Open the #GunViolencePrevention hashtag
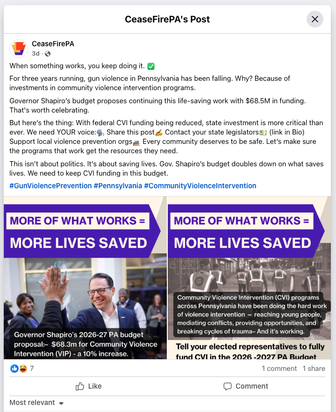The image size is (336, 412). [50, 186]
